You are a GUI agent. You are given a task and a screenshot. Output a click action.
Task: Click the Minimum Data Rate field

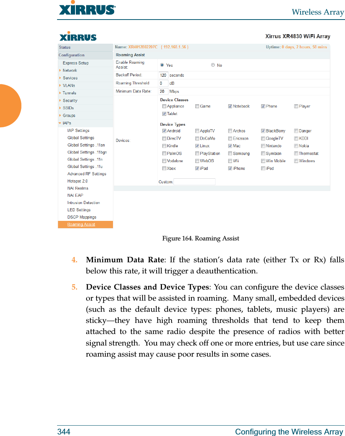coord(163,91)
